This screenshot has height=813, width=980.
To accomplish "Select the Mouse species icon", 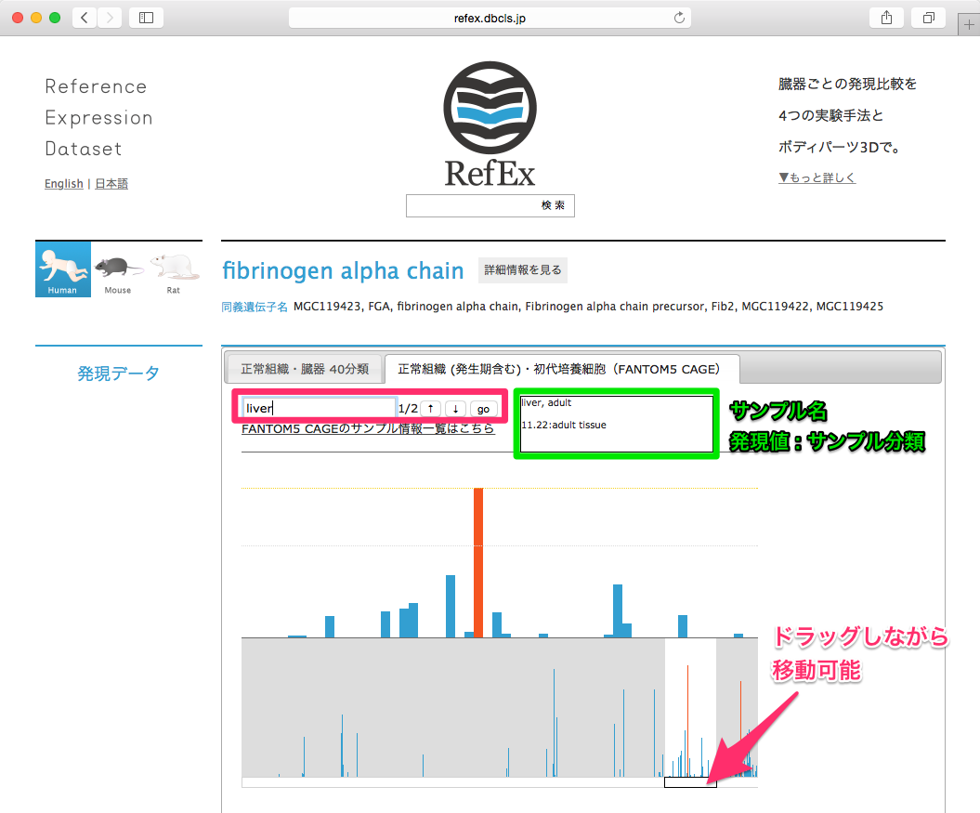I will pos(118,274).
